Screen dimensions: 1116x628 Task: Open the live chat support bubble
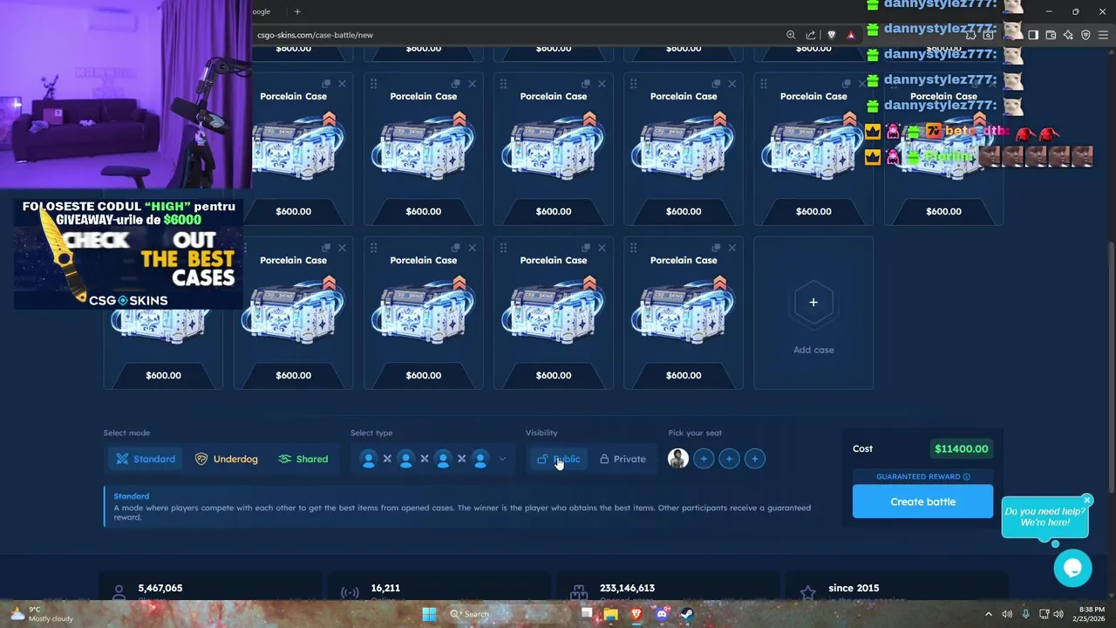[1072, 569]
